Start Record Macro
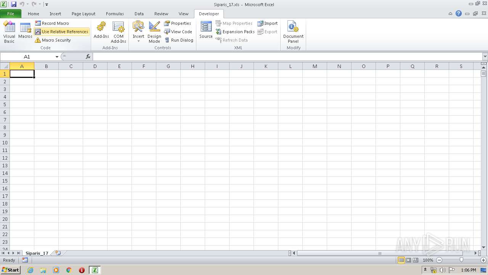Viewport: 488px width, 275px height. (52, 23)
